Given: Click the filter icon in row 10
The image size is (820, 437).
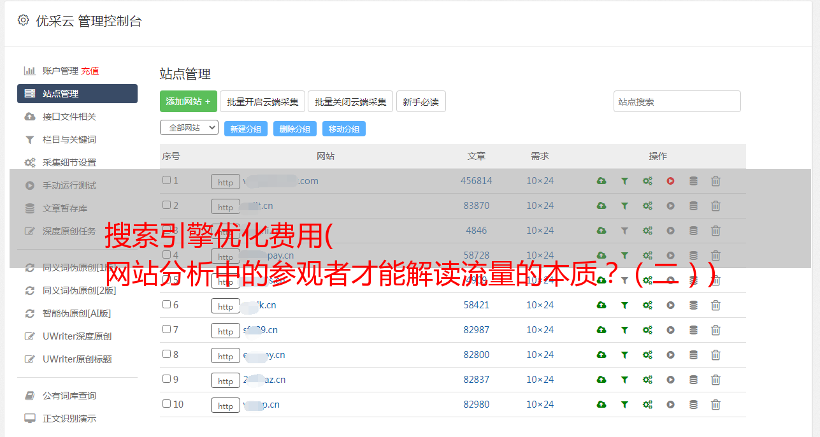Looking at the screenshot, I should [624, 405].
